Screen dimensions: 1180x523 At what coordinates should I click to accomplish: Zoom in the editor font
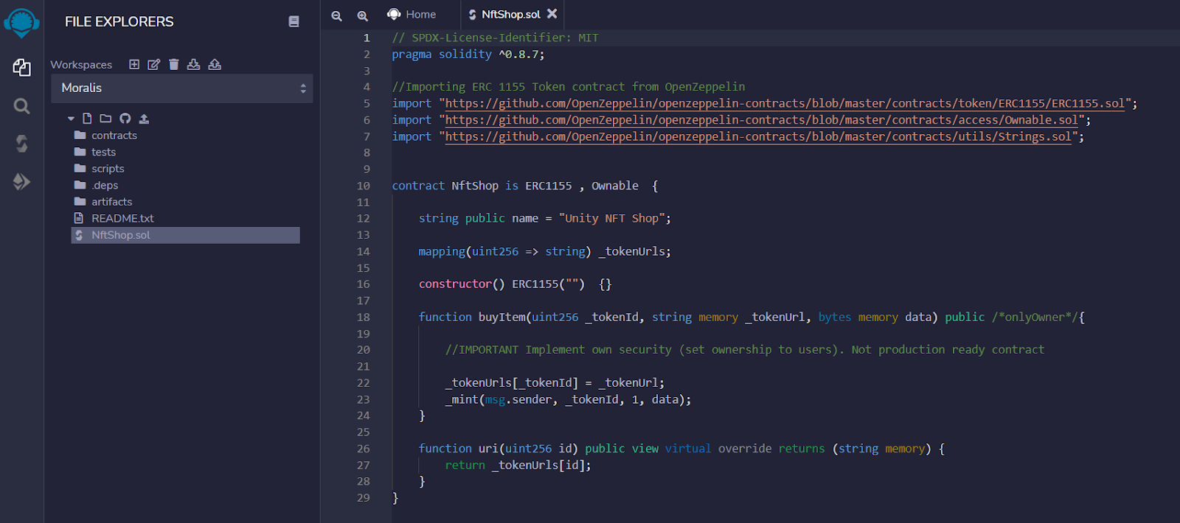(x=362, y=15)
